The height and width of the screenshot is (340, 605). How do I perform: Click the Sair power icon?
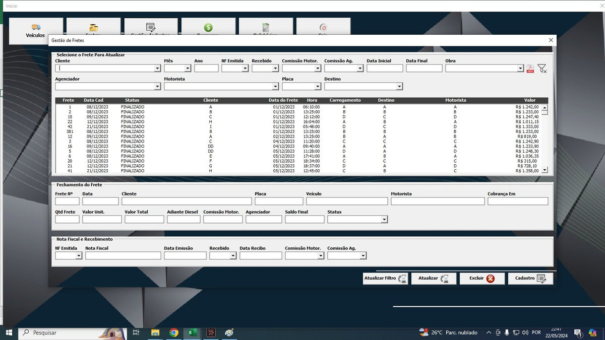pos(323,28)
